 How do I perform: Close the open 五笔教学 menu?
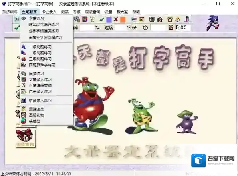[x=30, y=12]
